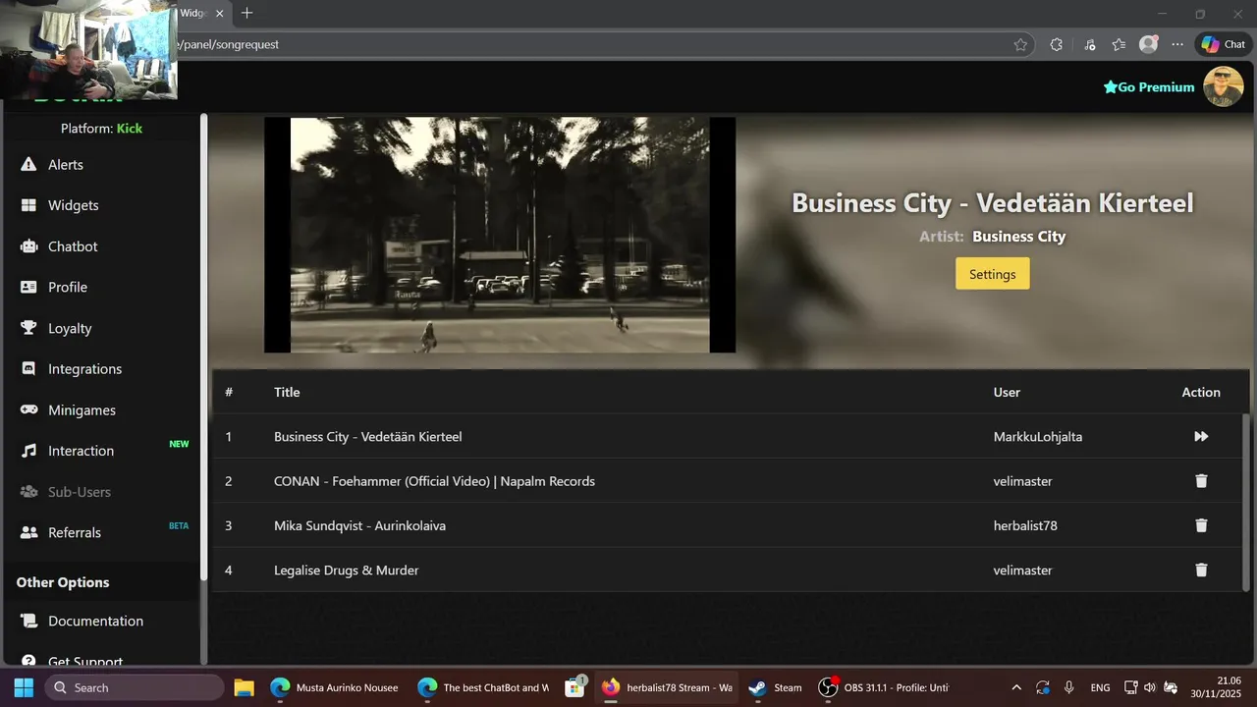The height and width of the screenshot is (707, 1257).
Task: Open a new browser tab
Action: 246,14
